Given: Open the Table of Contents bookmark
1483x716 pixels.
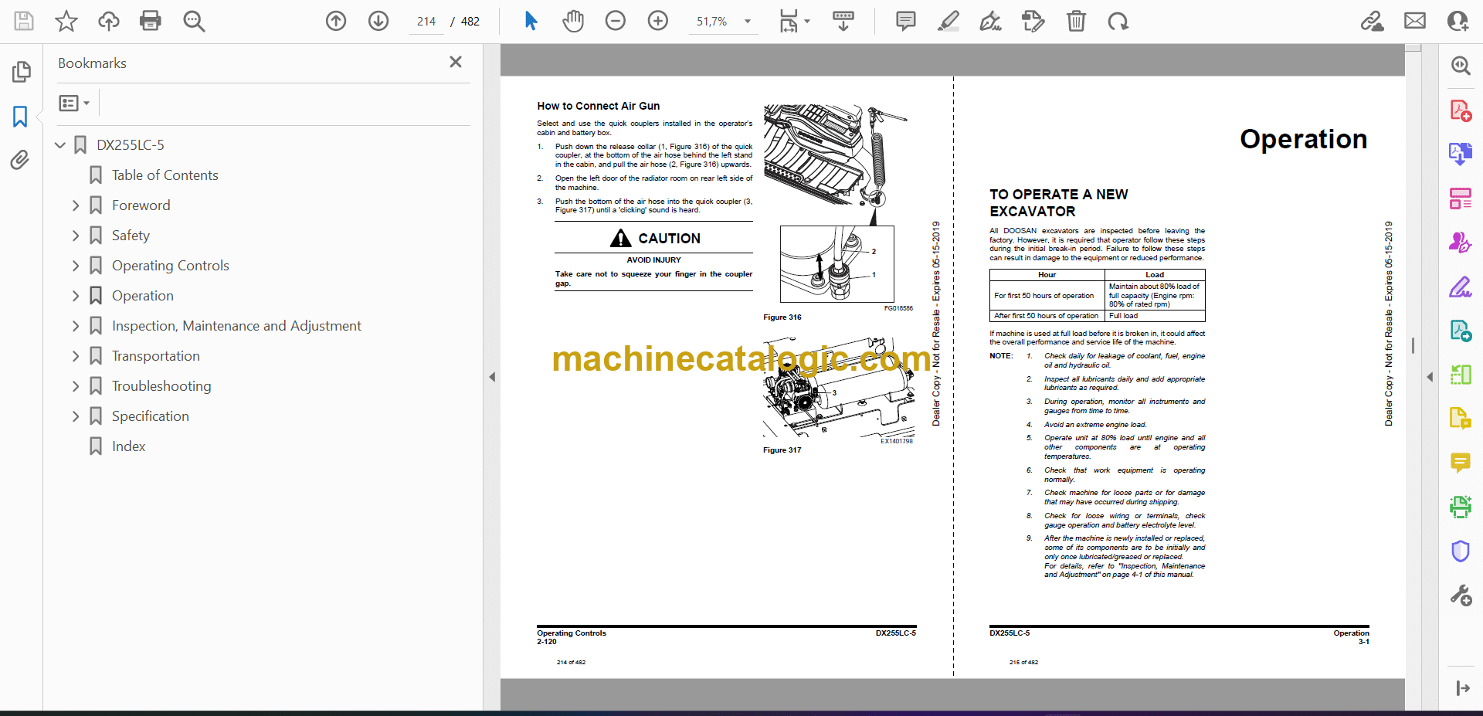Looking at the screenshot, I should point(165,175).
